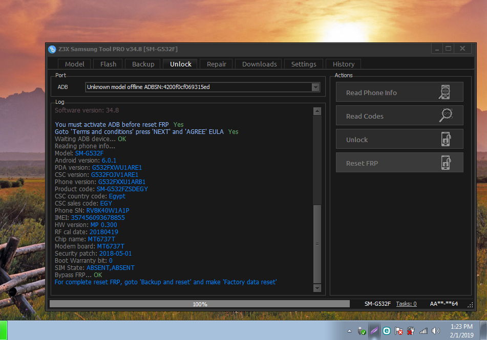Click the Android version 6.0.1 value
The width and height of the screenshot is (487, 340).
(x=109, y=161)
